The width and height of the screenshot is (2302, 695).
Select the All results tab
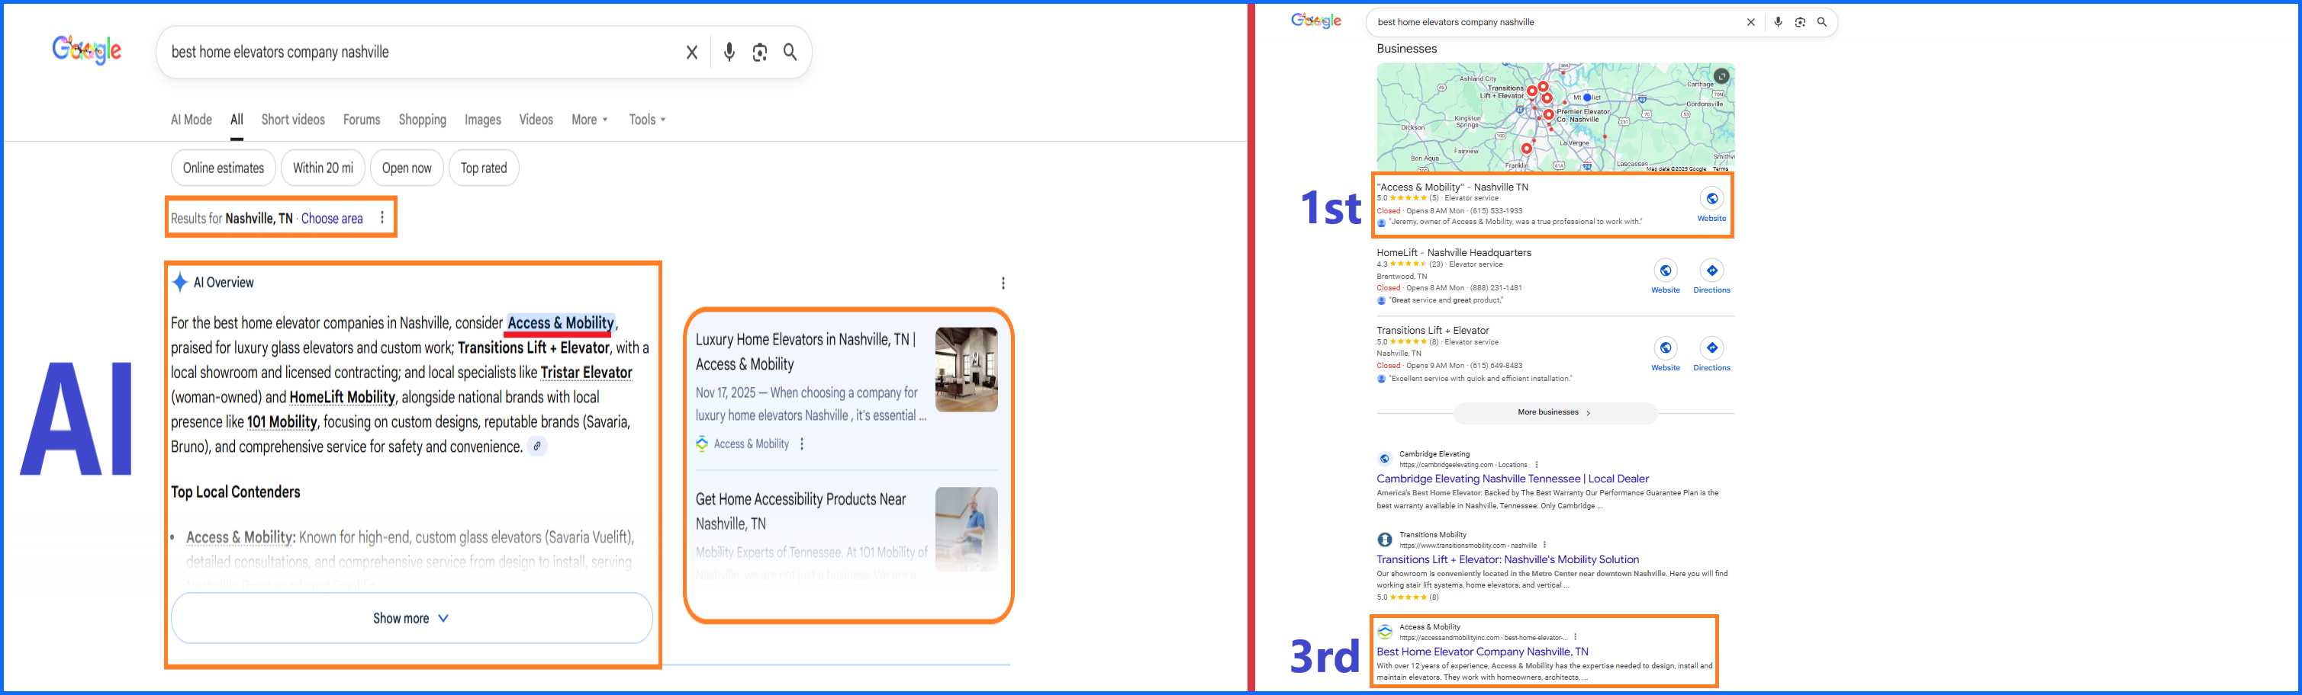coord(237,120)
